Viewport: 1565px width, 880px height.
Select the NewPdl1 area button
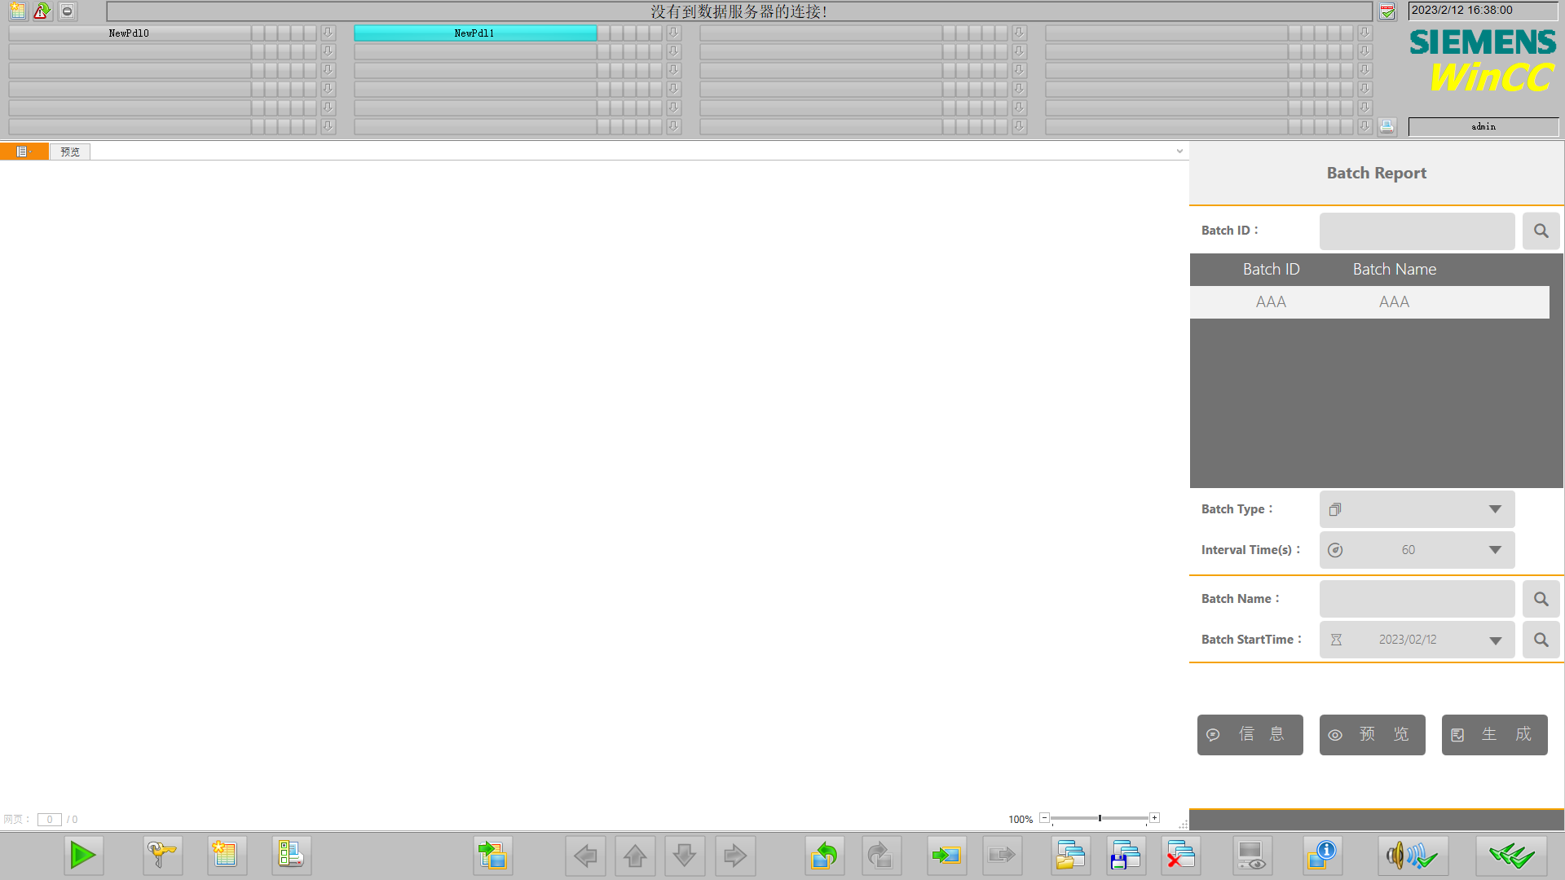click(x=474, y=33)
